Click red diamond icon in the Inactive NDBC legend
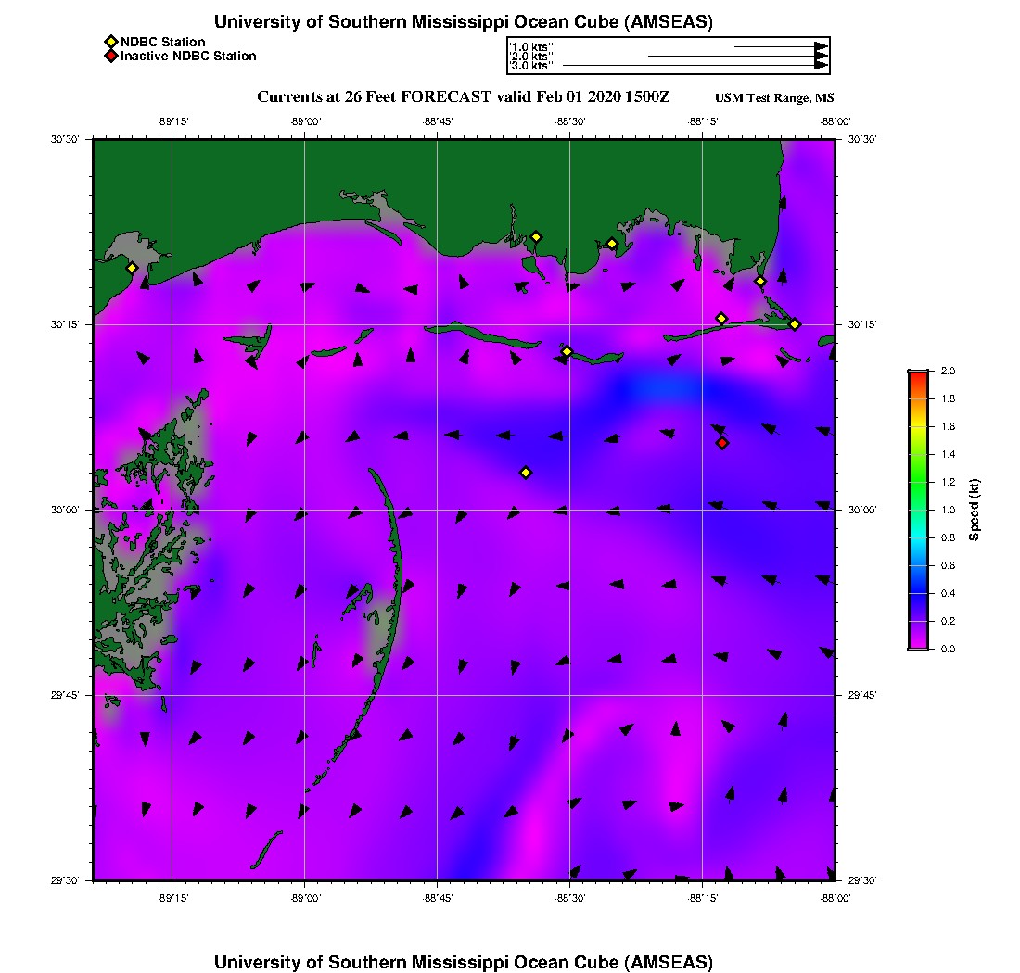1020x973 pixels. (110, 56)
